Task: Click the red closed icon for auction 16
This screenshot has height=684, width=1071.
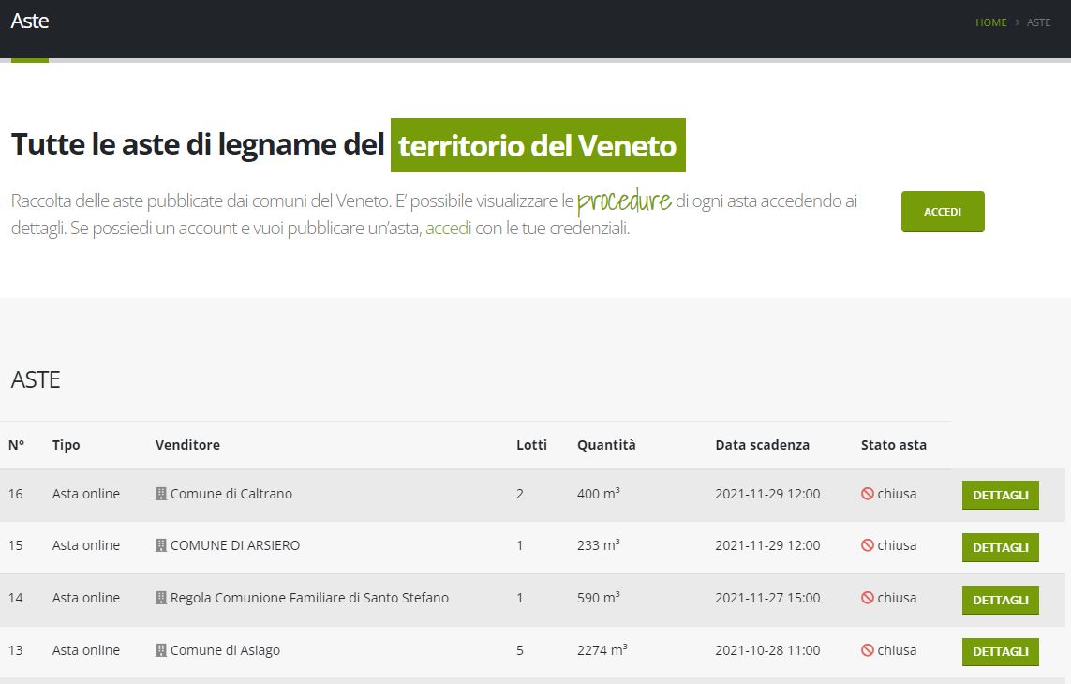Action: point(867,494)
